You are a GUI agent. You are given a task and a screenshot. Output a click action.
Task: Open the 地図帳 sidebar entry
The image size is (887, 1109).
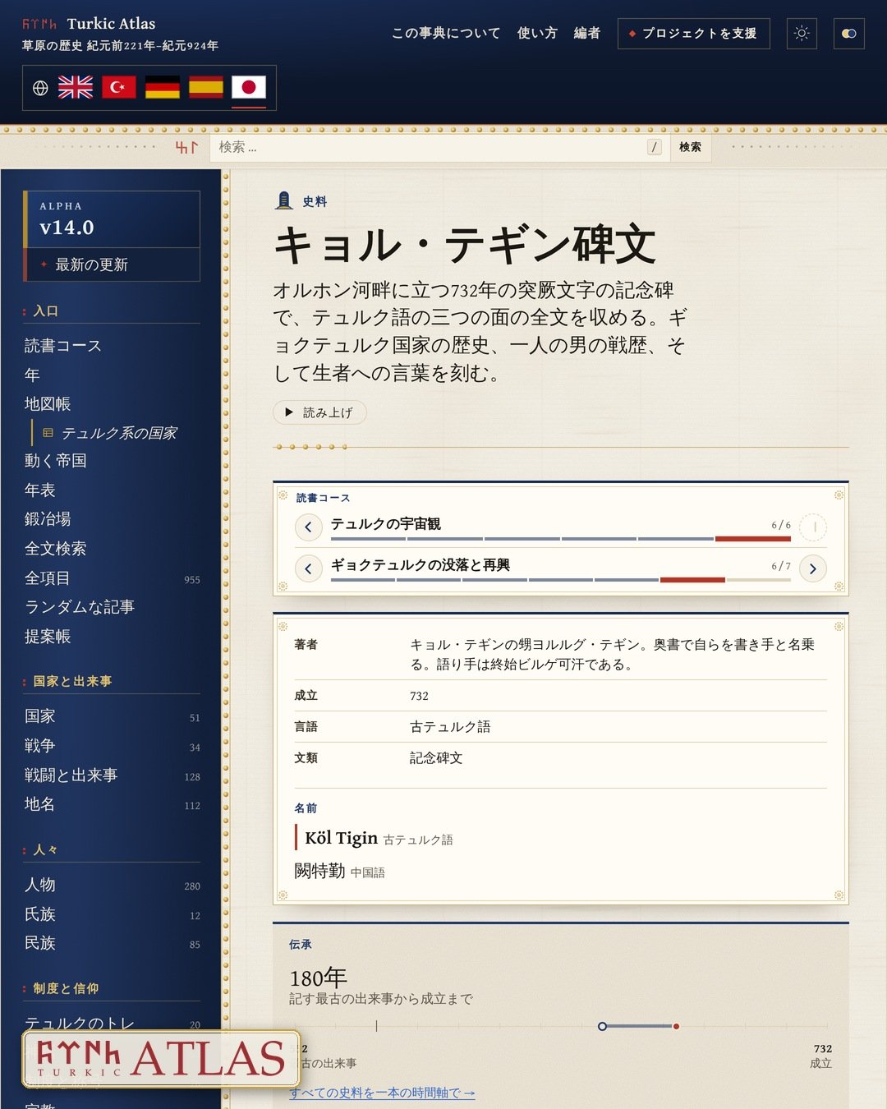pos(48,404)
